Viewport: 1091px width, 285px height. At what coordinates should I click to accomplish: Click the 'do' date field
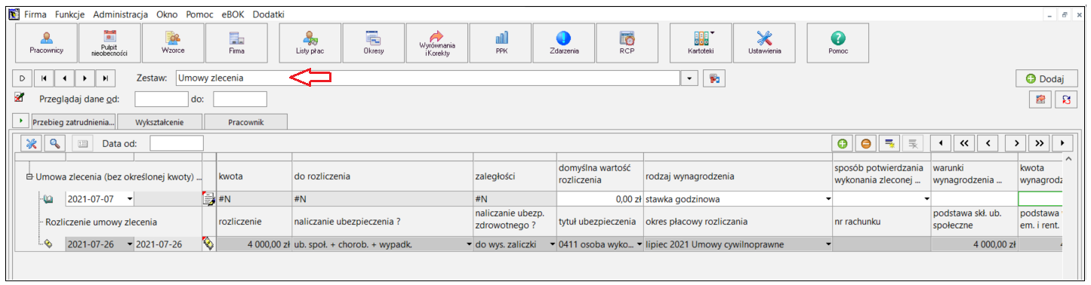click(240, 99)
